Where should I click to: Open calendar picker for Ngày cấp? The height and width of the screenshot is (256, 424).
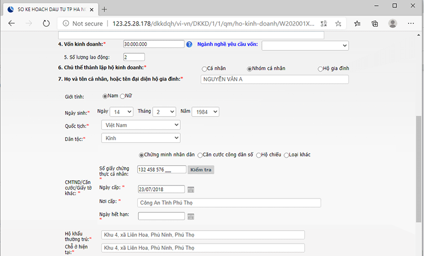(191, 190)
